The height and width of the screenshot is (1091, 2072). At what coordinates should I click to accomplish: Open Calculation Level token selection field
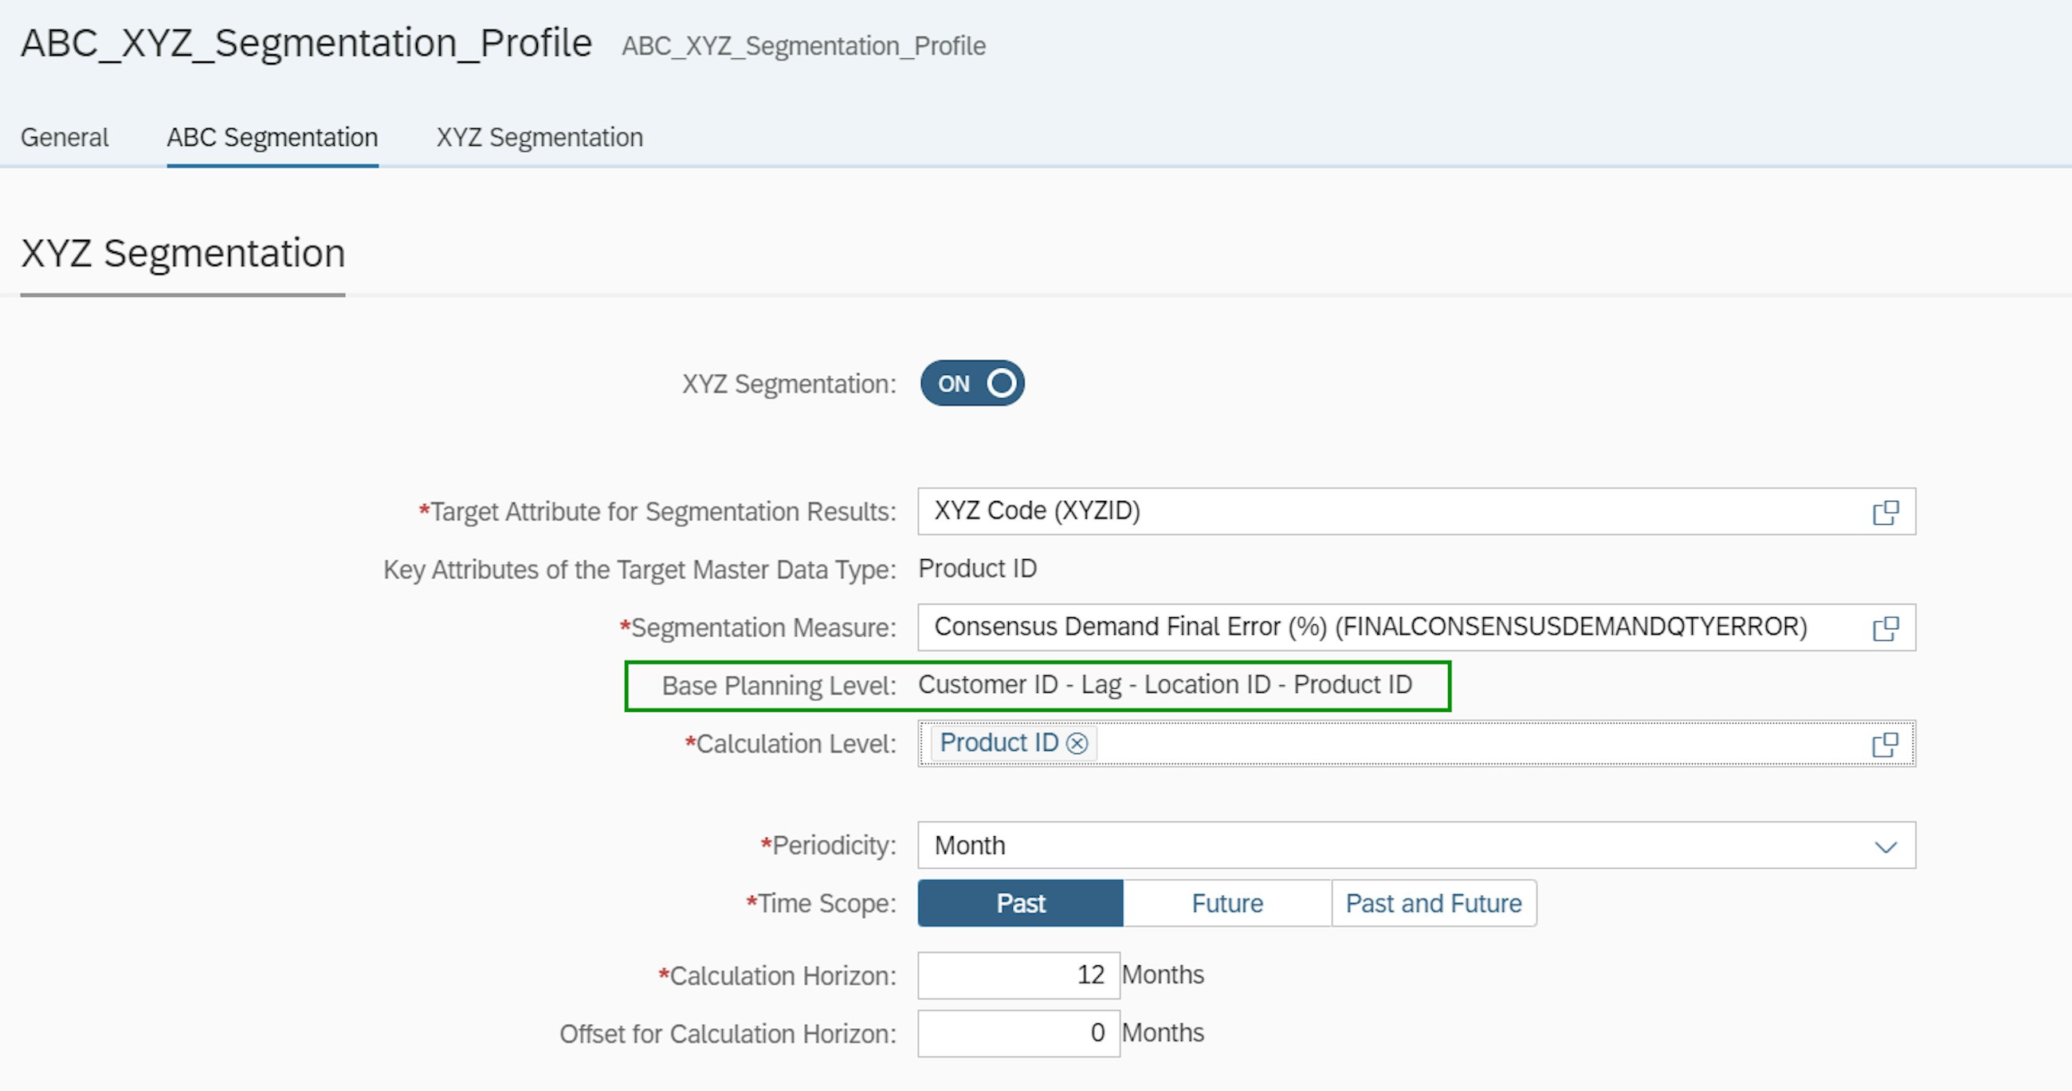click(1368, 744)
